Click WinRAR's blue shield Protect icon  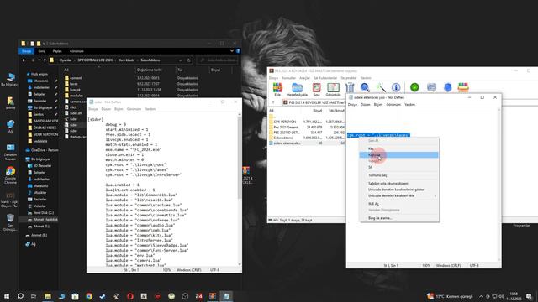click(447, 87)
